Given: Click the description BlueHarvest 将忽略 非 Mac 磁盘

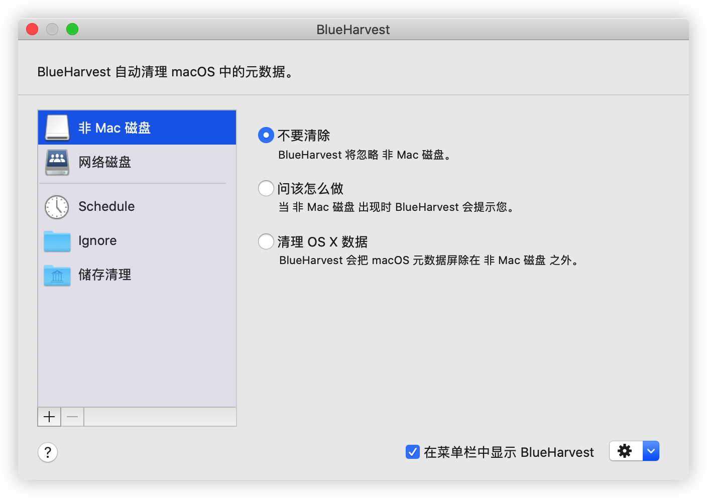Looking at the screenshot, I should pos(365,155).
